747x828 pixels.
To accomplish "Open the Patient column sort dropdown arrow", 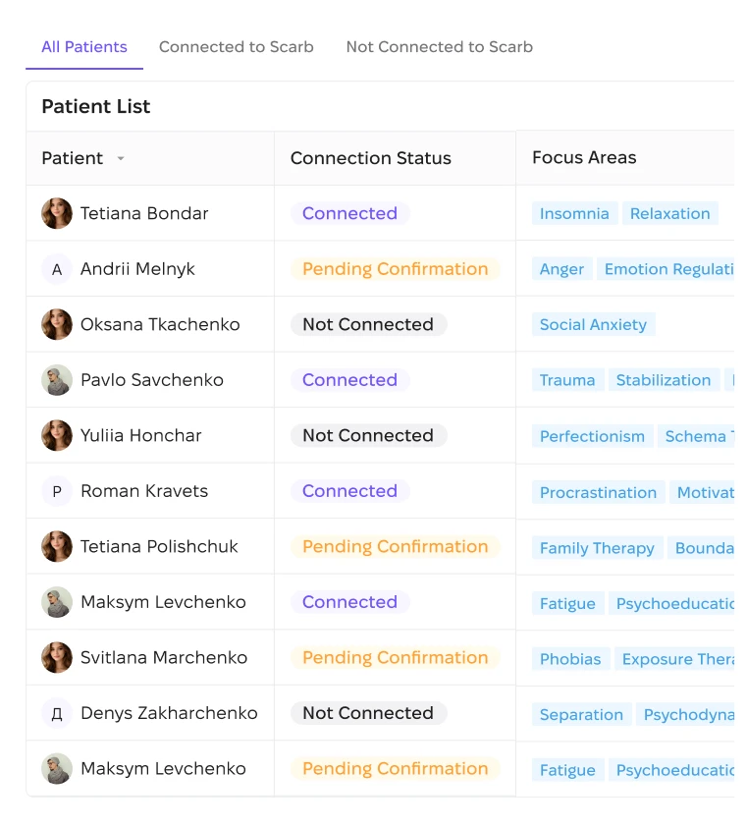I will tap(121, 158).
